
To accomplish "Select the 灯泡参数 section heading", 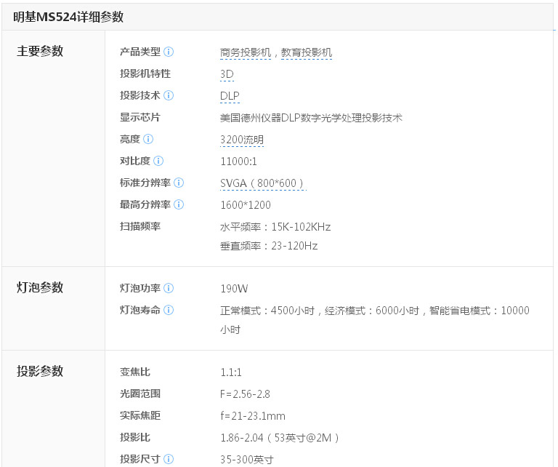I will click(40, 287).
